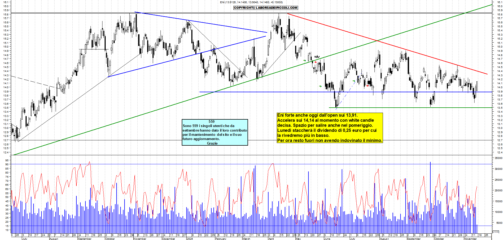Click the ENI price values title
Viewport: 503px width, 240px height.
pos(251,2)
